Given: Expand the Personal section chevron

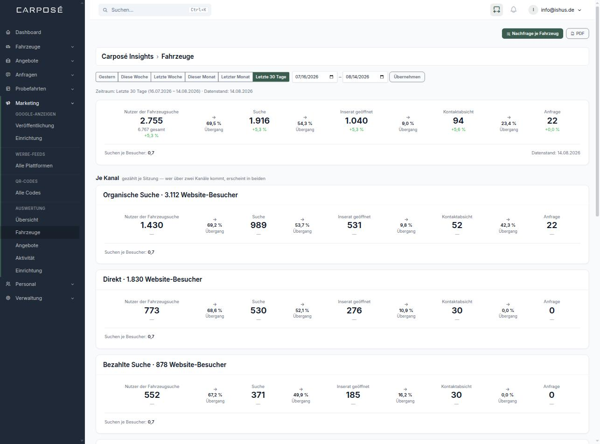Looking at the screenshot, I should click(72, 284).
